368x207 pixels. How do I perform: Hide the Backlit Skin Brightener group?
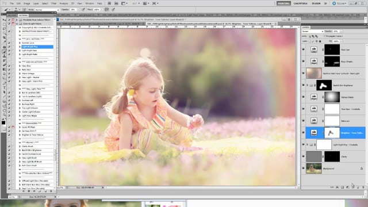[304, 85]
